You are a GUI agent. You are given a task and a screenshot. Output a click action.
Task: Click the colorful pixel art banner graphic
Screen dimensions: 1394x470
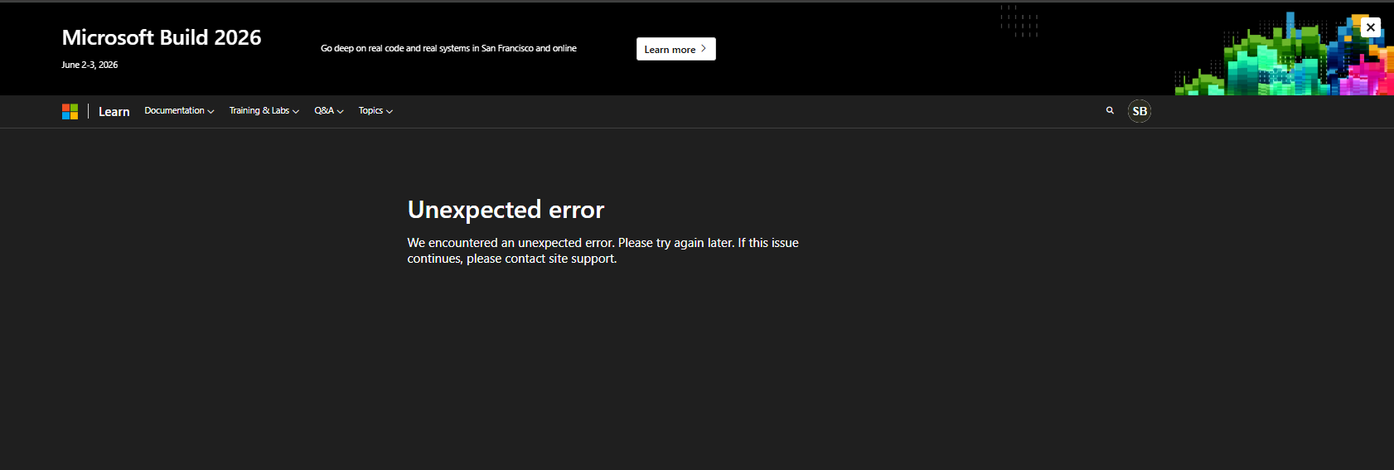[x=1284, y=54]
